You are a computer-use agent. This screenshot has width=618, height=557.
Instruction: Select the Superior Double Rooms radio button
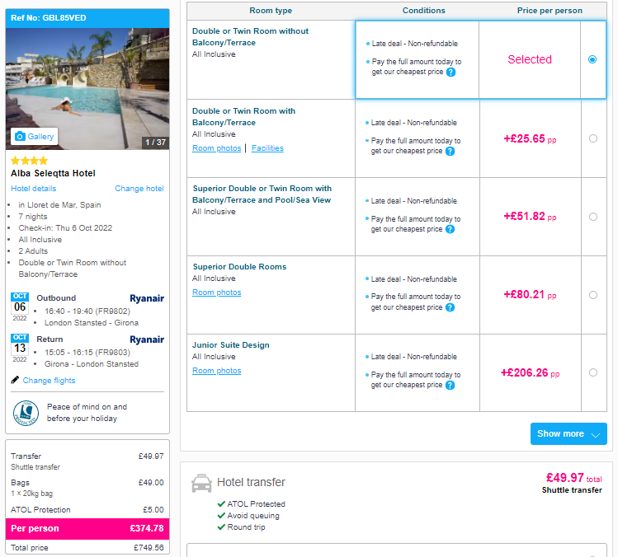[x=592, y=295]
